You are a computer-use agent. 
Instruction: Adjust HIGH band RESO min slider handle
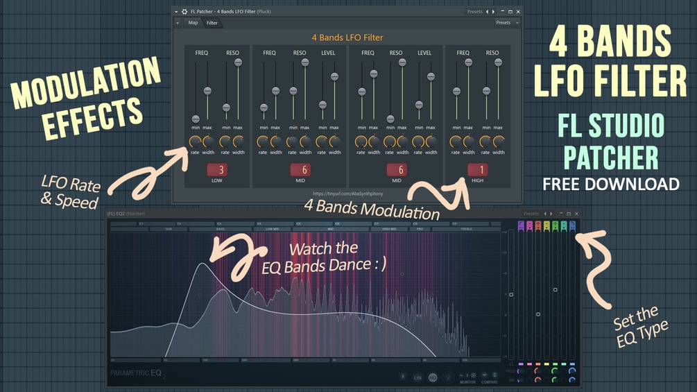487,91
